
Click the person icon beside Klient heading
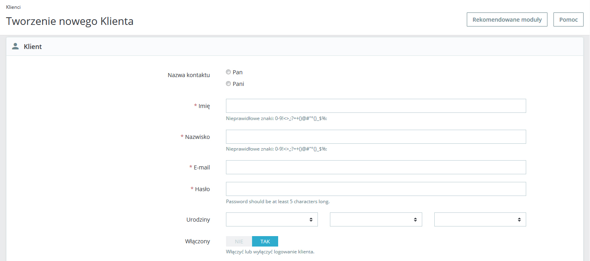click(15, 47)
